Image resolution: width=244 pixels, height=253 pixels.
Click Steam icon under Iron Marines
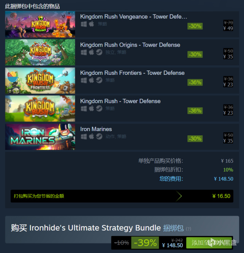[x=99, y=136]
